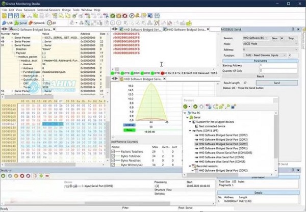Image resolution: width=306 pixels, height=212 pixels.
Task: Pin the MODBUS Send panel
Action: coord(293,29)
